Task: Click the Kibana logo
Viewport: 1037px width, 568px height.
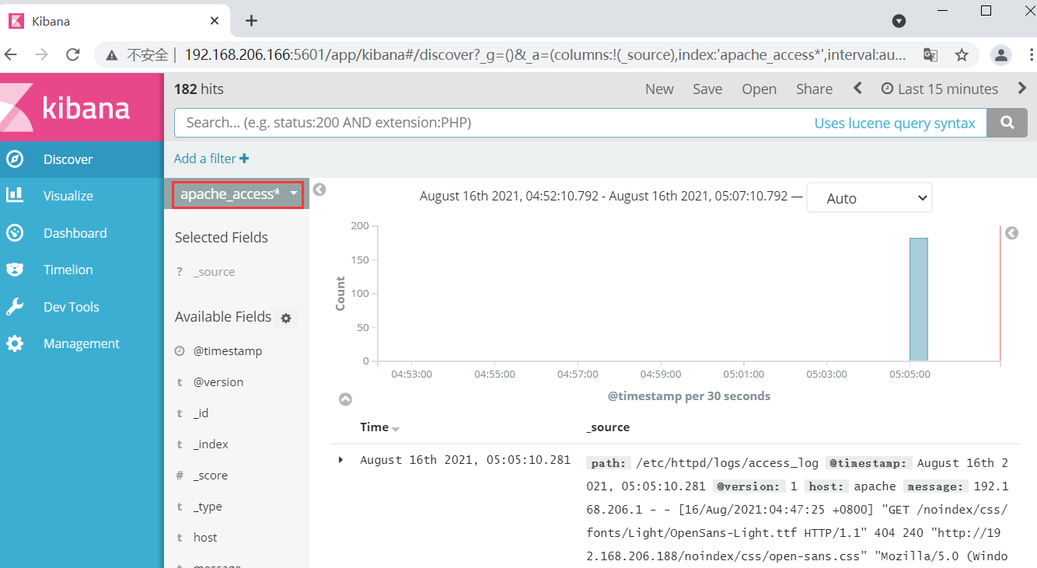Action: pos(82,107)
